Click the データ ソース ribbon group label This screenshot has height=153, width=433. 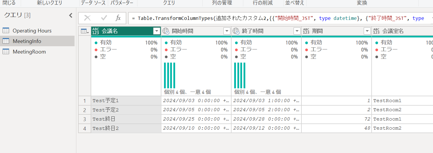point(94,3)
